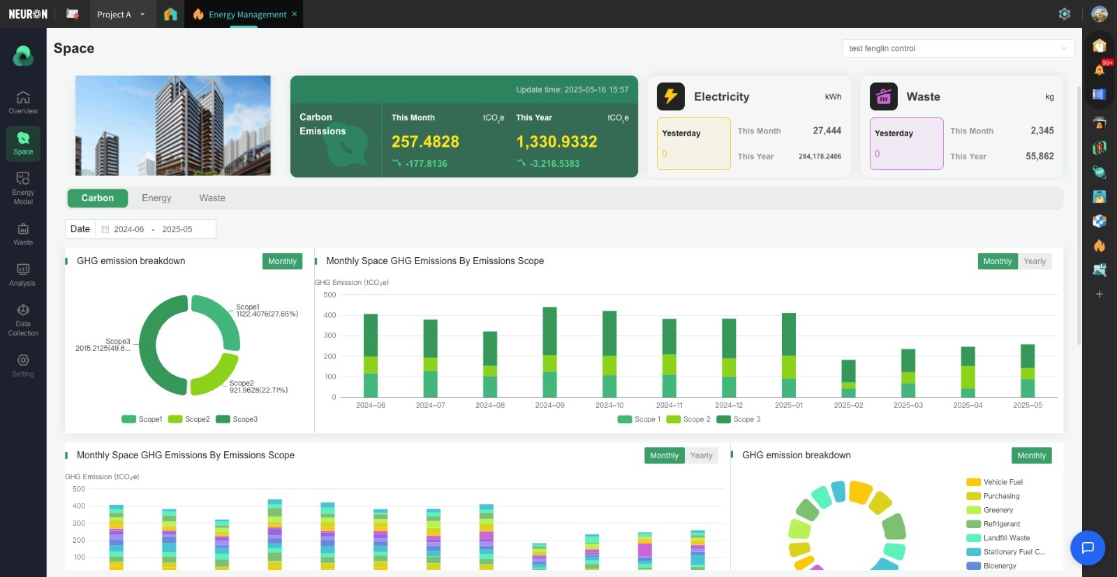Open settings gear in the top bar
This screenshot has height=577, width=1117.
click(1065, 14)
